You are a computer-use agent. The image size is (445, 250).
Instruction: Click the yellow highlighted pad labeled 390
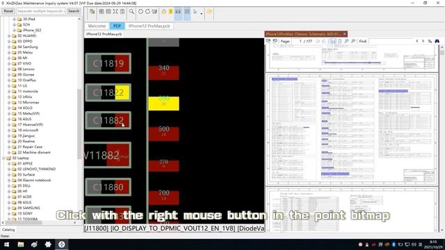click(x=164, y=103)
